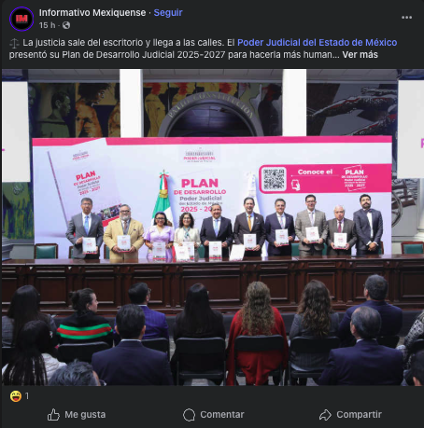Open the post photo of the plan presentation
The height and width of the screenshot is (428, 424).
pos(212,228)
